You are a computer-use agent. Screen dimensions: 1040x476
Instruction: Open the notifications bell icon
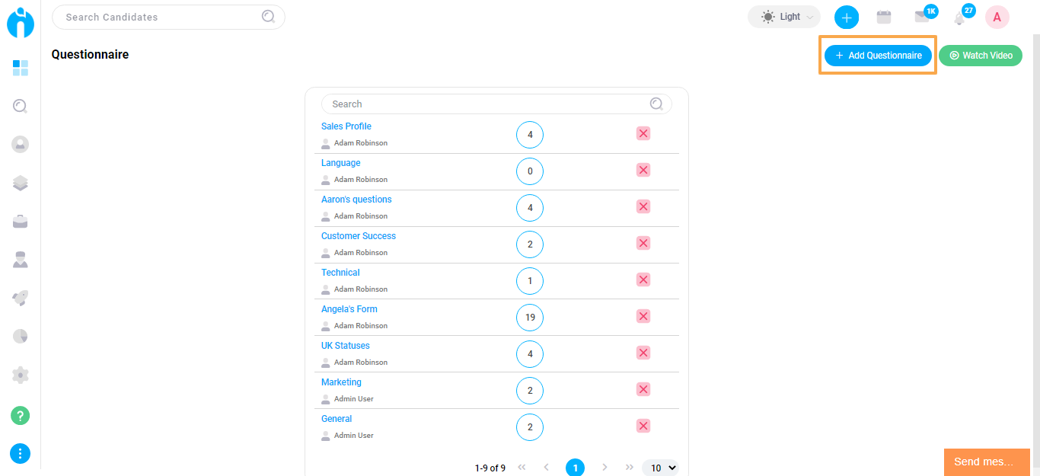pyautogui.click(x=960, y=18)
